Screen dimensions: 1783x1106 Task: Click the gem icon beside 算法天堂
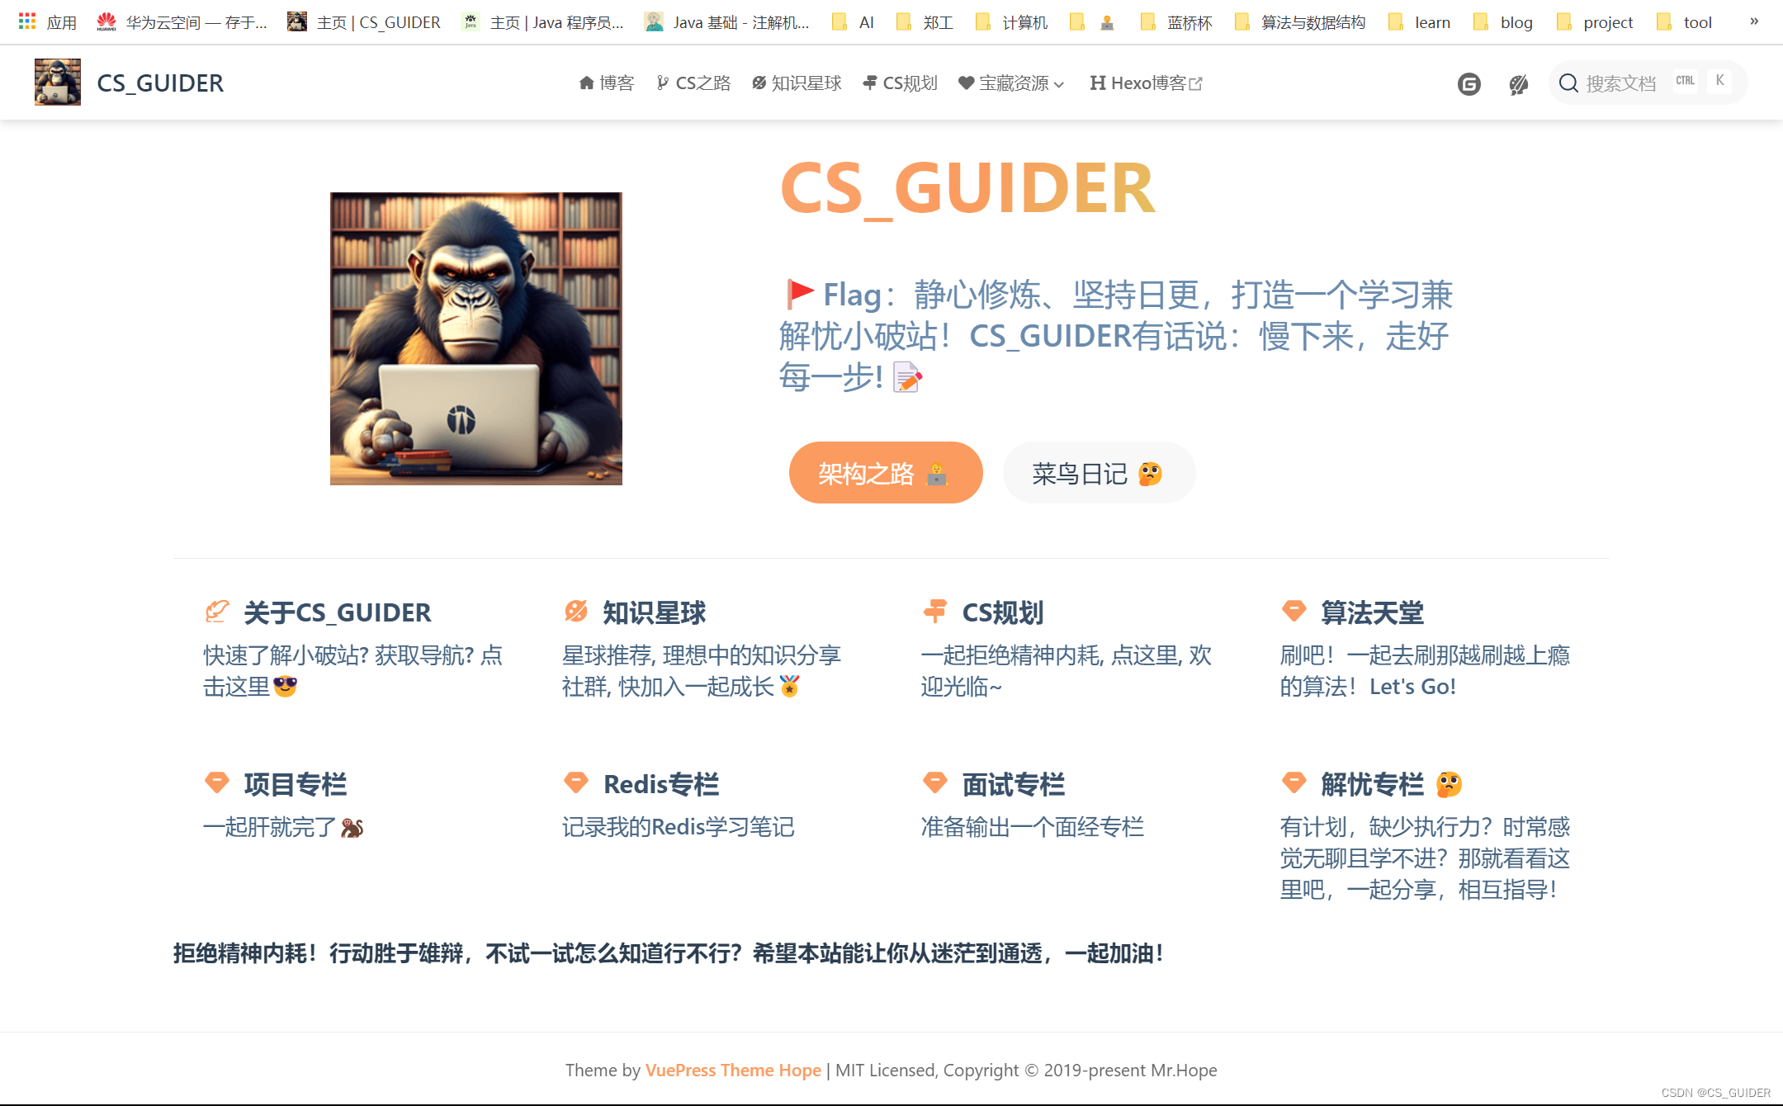point(1293,612)
